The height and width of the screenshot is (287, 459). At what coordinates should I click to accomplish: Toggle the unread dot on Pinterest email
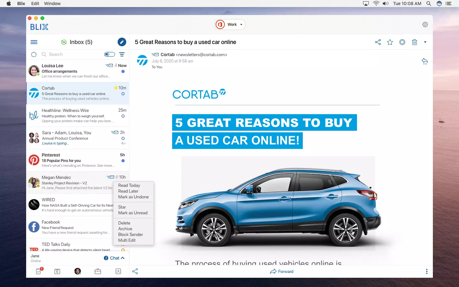click(x=123, y=161)
